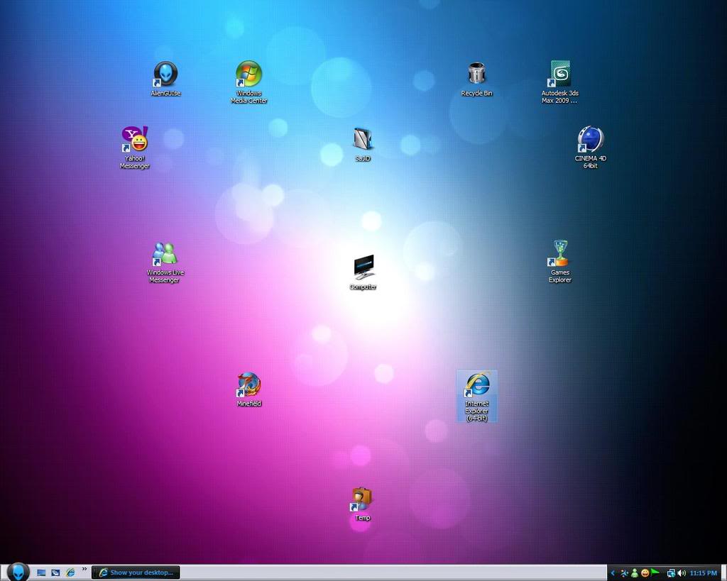Launch Internet Explorer from quick launch
This screenshot has height=581, width=727.
click(x=70, y=572)
